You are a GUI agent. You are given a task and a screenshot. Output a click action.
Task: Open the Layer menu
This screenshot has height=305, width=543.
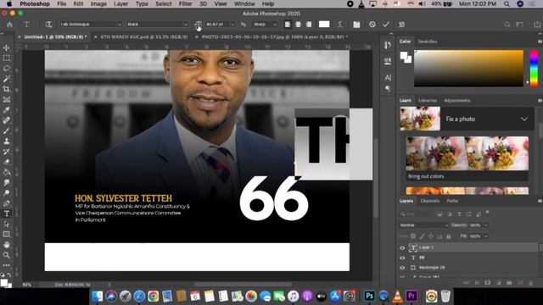pyautogui.click(x=120, y=3)
